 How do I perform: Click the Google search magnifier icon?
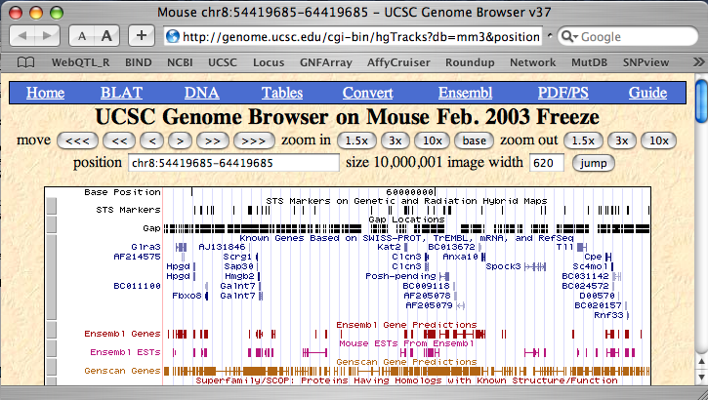(x=566, y=37)
